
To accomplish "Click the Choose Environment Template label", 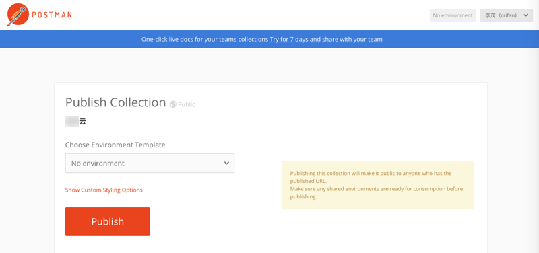I will pyautogui.click(x=115, y=145).
